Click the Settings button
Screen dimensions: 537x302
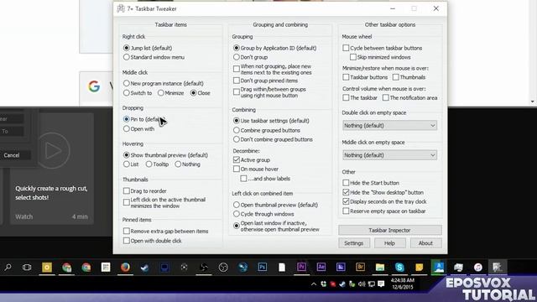click(354, 243)
